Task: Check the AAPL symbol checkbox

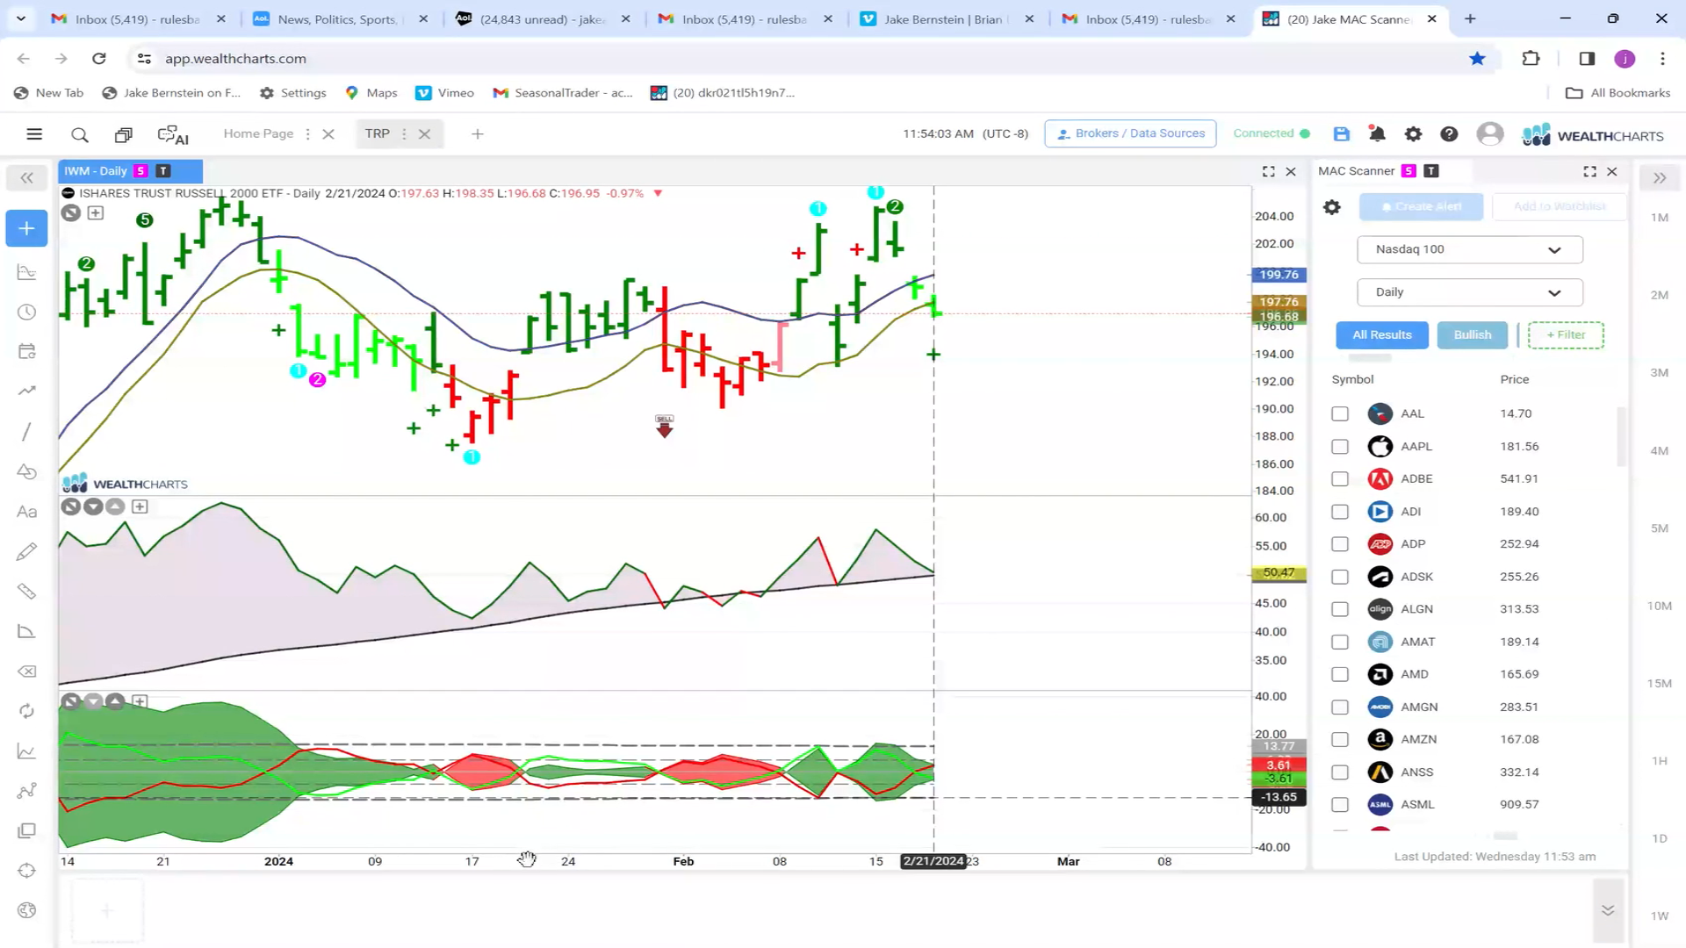Action: click(x=1340, y=447)
